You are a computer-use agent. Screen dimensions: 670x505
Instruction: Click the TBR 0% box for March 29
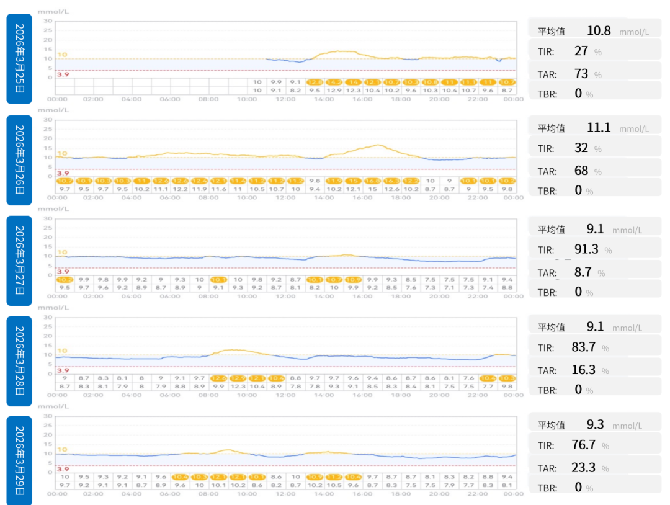coord(594,488)
